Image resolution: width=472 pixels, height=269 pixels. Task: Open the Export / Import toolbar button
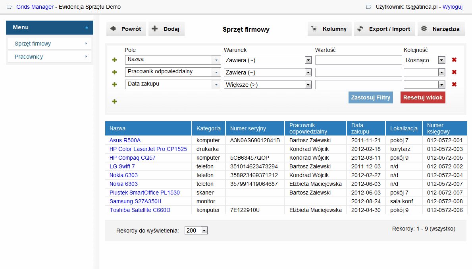(x=384, y=29)
